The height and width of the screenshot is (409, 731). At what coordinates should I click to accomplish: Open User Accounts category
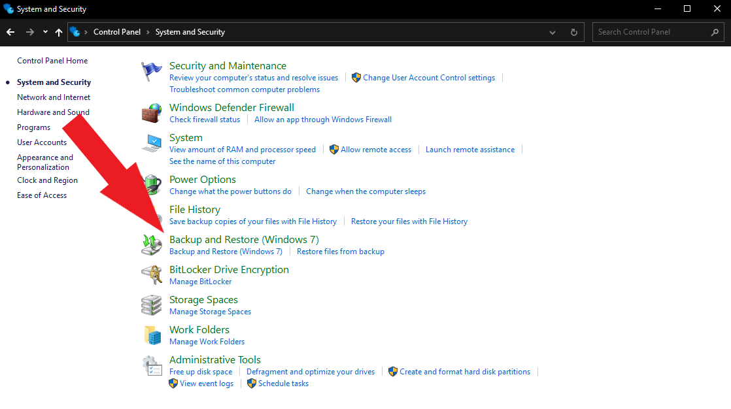(42, 142)
